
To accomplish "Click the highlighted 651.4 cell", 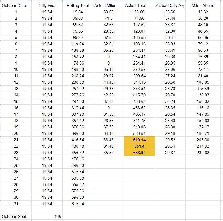I will point(139,146).
